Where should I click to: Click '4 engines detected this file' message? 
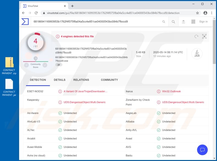coord(77,37)
